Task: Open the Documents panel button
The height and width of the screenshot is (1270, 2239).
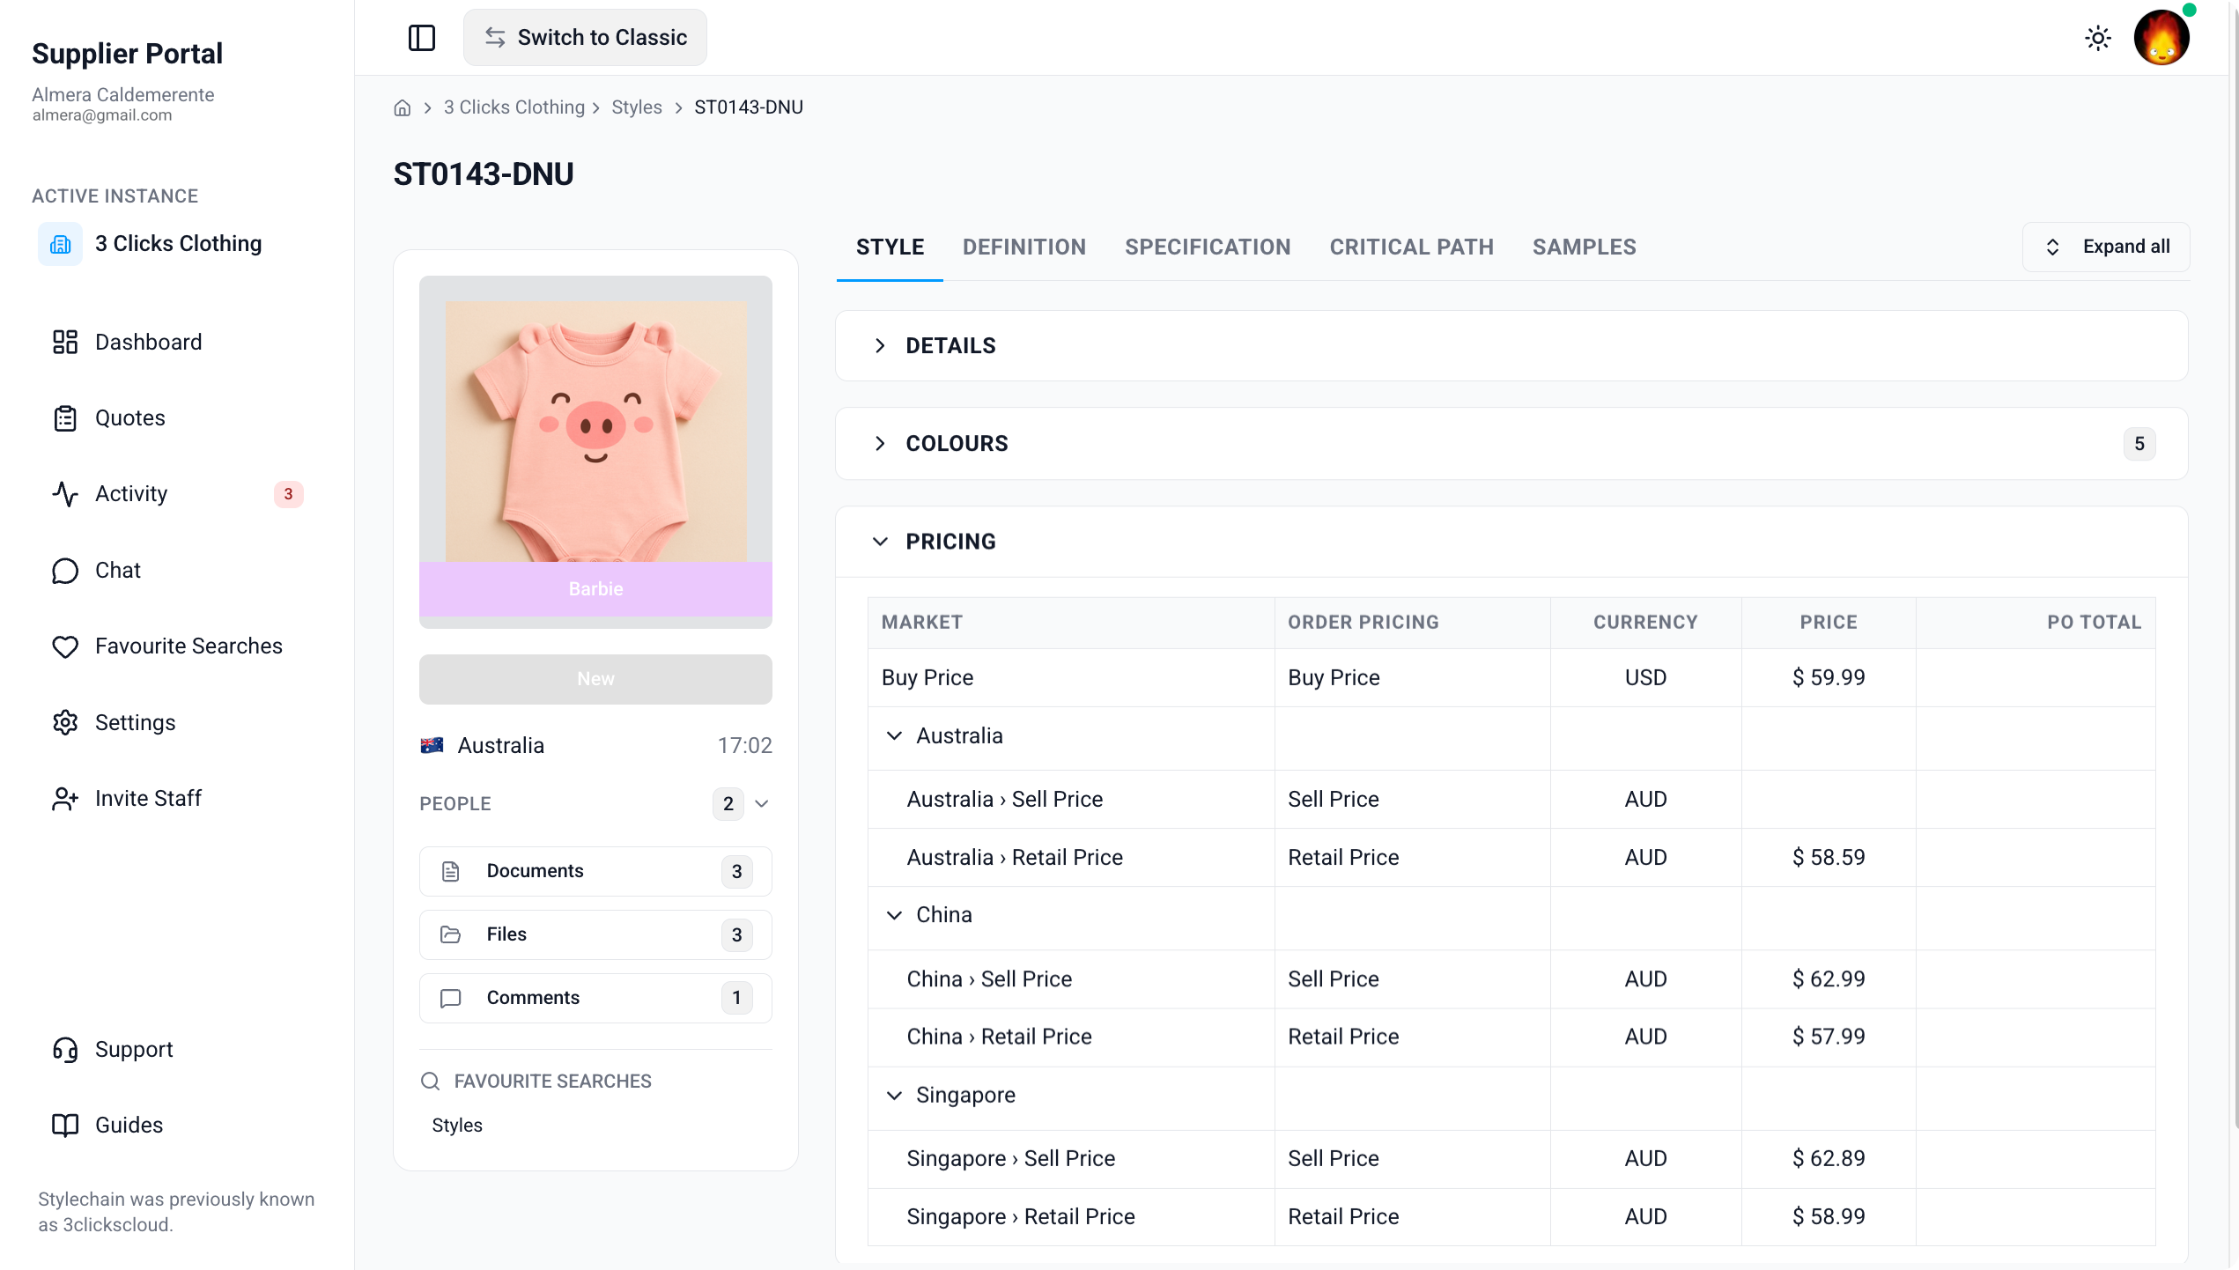Action: (595, 871)
